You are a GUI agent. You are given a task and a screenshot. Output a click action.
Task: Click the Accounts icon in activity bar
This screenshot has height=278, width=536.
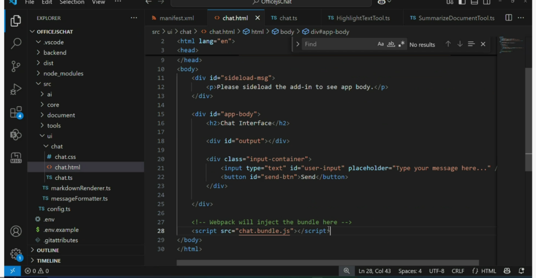(x=16, y=231)
